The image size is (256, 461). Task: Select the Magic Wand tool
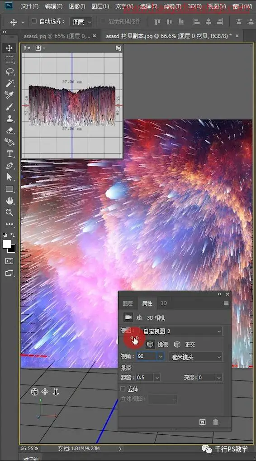point(9,83)
